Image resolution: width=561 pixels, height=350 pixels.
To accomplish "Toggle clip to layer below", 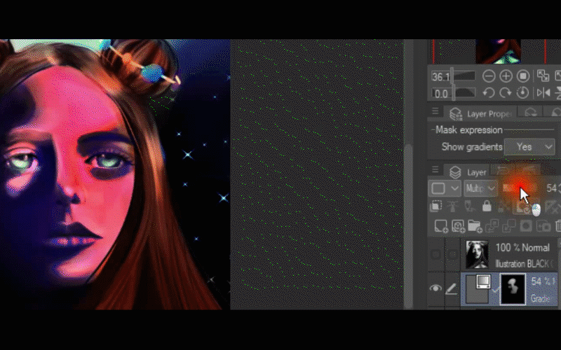I will tap(435, 206).
